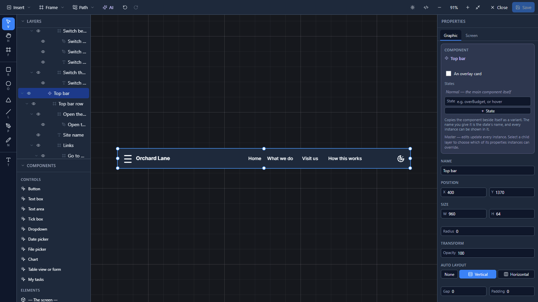538x302 pixels.
Task: Open the Path dropdown menu
Action: point(83,7)
